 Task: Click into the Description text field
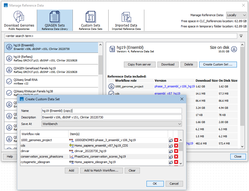(x=111, y=117)
